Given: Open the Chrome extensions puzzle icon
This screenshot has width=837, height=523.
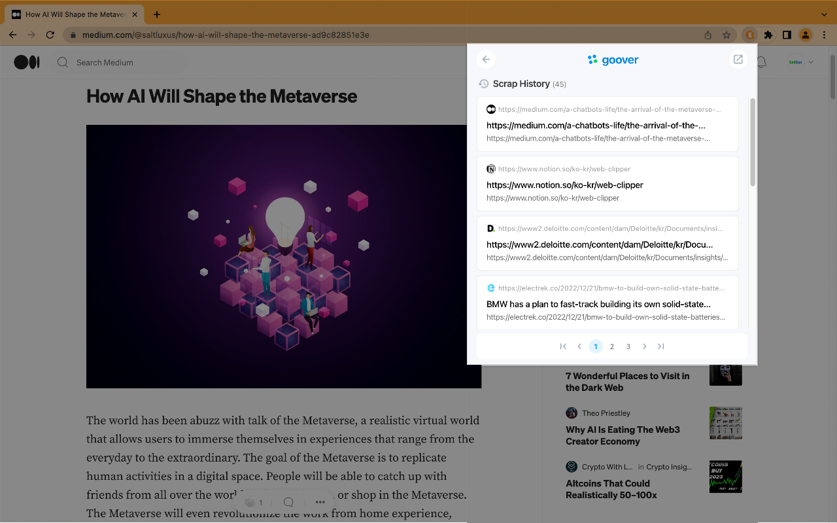Looking at the screenshot, I should (x=768, y=35).
